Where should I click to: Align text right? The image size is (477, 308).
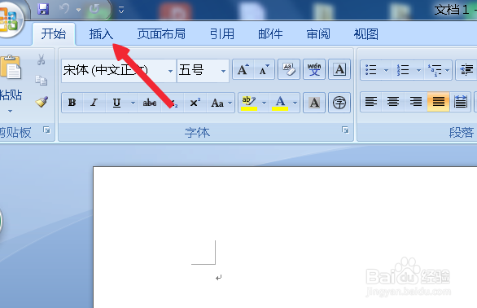pos(416,102)
